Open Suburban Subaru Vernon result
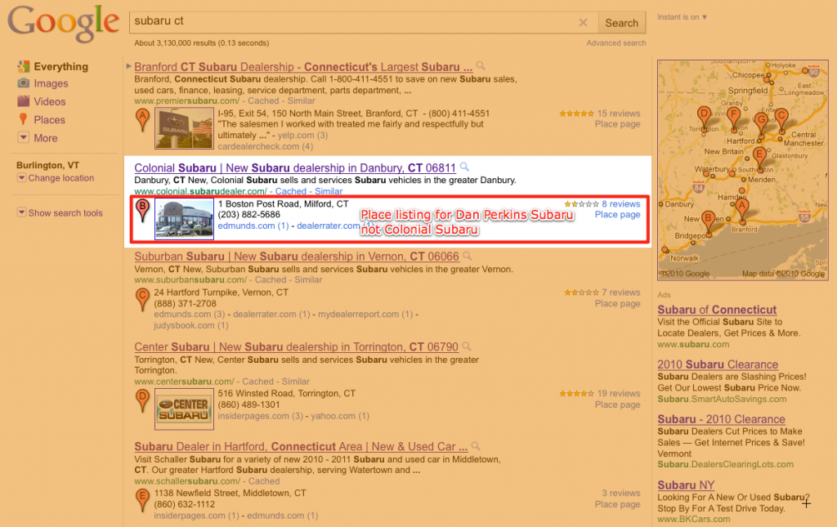837x527 pixels. (x=296, y=257)
